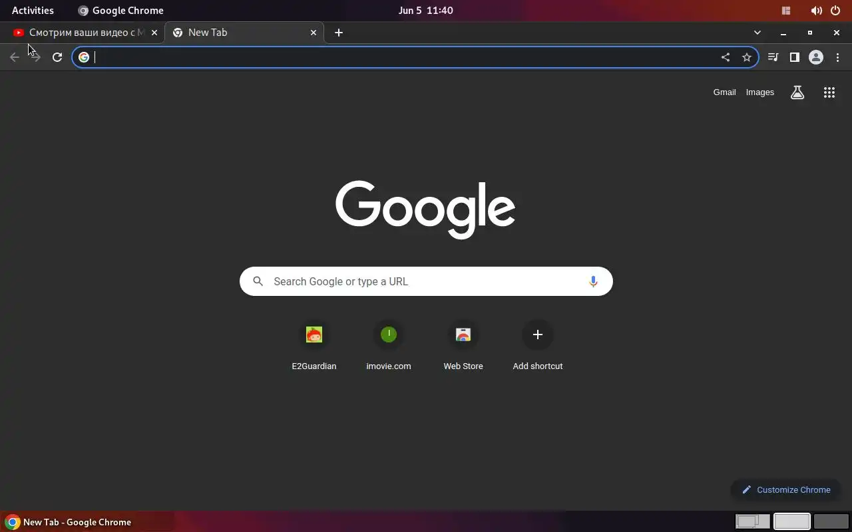Start voice search with the microphone icon

(593, 281)
